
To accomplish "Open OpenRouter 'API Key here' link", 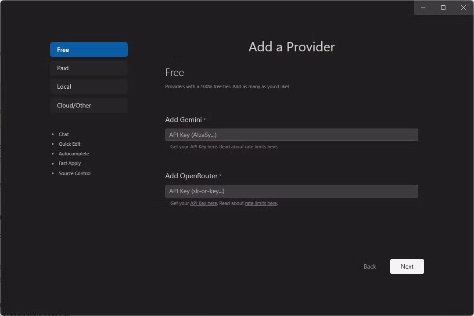I will 204,203.
